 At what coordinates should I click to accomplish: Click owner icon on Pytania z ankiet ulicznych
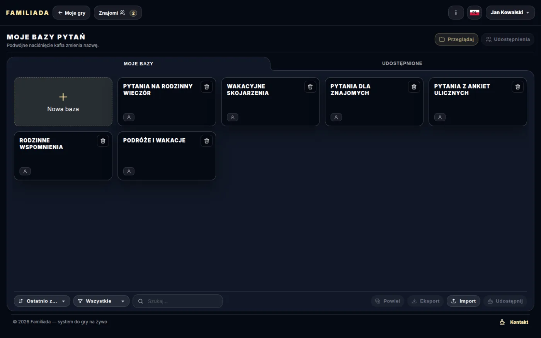(440, 117)
